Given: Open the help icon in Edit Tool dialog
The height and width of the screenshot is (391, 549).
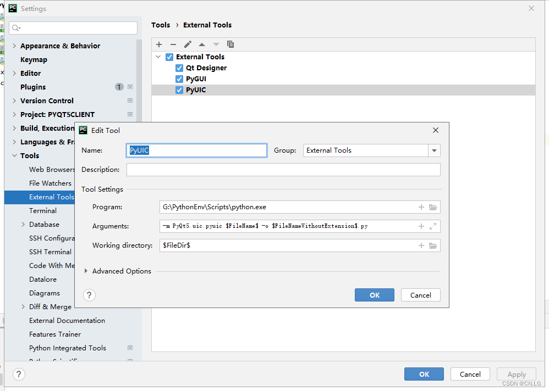Looking at the screenshot, I should click(89, 295).
